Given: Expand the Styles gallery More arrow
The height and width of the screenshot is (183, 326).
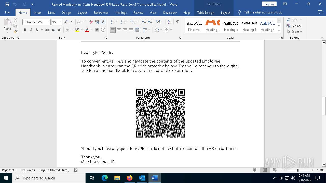Looking at the screenshot, I should 279,31.
